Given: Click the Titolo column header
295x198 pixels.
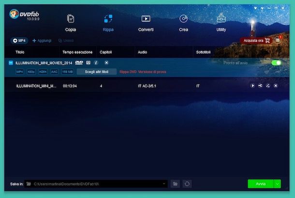Looking at the screenshot, I should [x=20, y=52].
